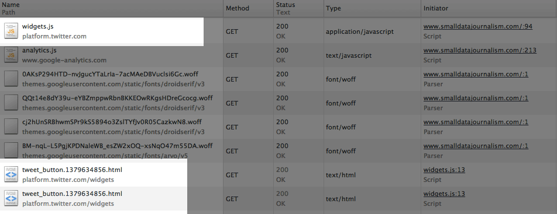Screen dimensions: 557x214
Task: Click the JS file icon beside widgets.js
Action: tap(11, 31)
